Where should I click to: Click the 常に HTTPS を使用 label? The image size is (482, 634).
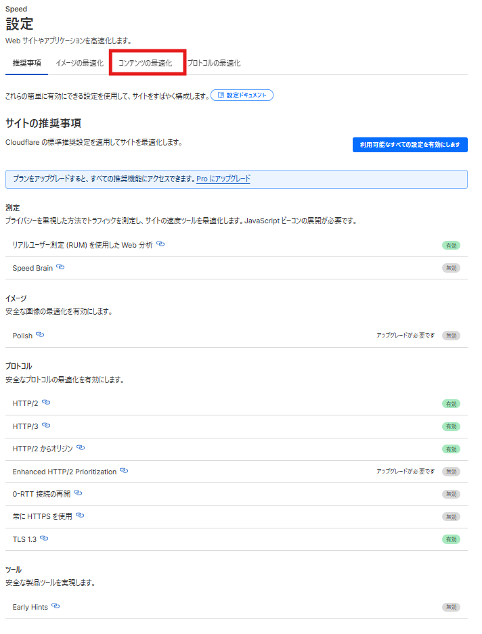point(42,516)
